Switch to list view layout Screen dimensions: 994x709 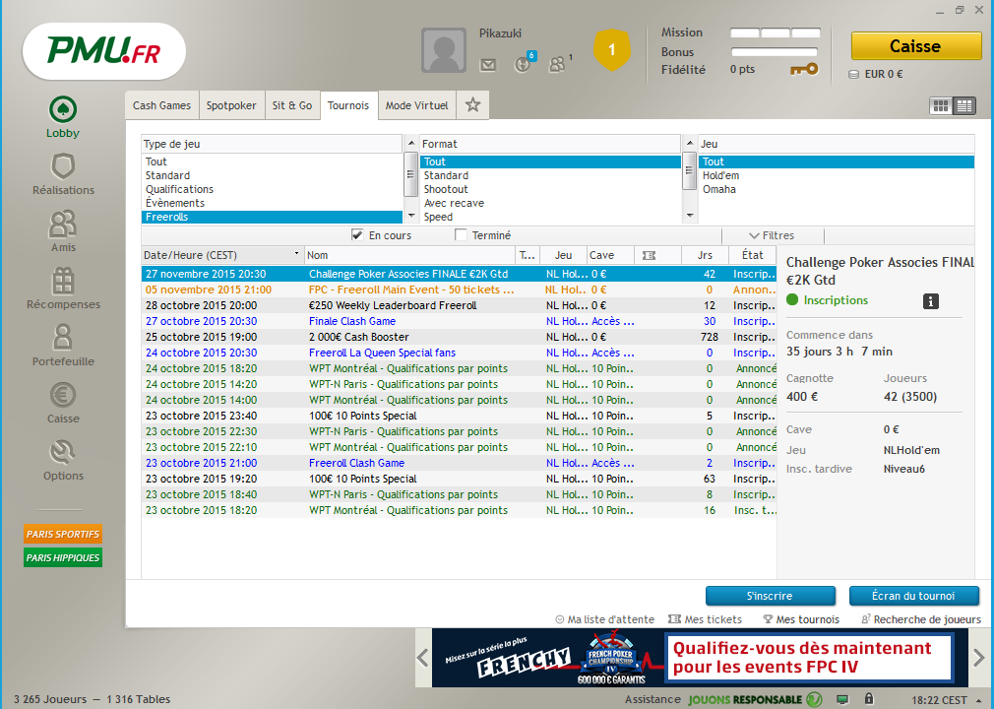[964, 106]
